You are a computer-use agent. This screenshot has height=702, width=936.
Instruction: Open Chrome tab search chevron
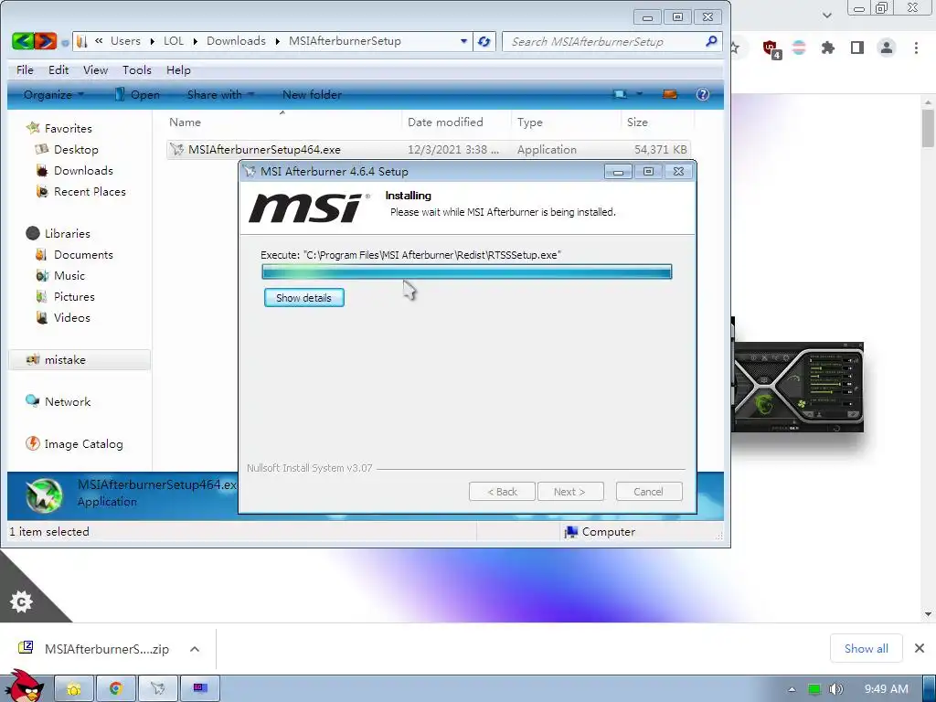click(x=826, y=16)
